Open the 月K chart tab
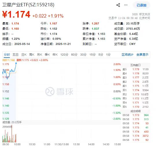 click(x=39, y=54)
